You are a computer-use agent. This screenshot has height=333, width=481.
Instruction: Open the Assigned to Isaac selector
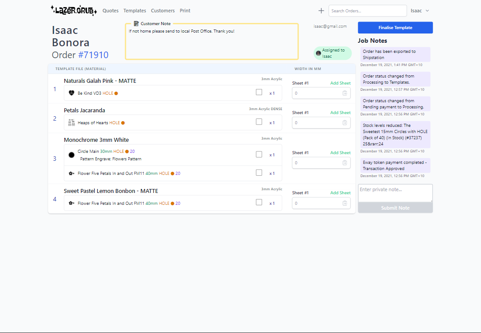[x=333, y=53]
